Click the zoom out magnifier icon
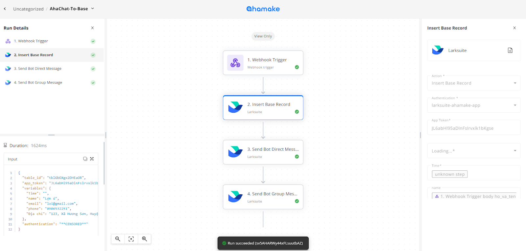Screen dimensions: 526x251 [118, 239]
